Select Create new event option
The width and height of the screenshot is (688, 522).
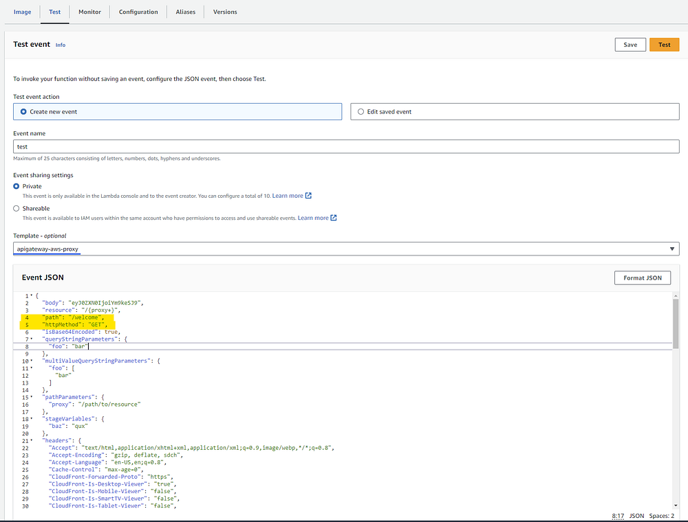click(178, 112)
